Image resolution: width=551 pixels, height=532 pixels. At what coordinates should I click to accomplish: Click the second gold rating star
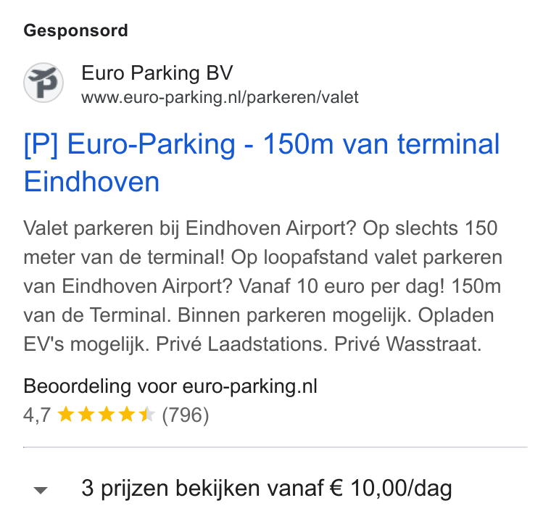pyautogui.click(x=86, y=414)
